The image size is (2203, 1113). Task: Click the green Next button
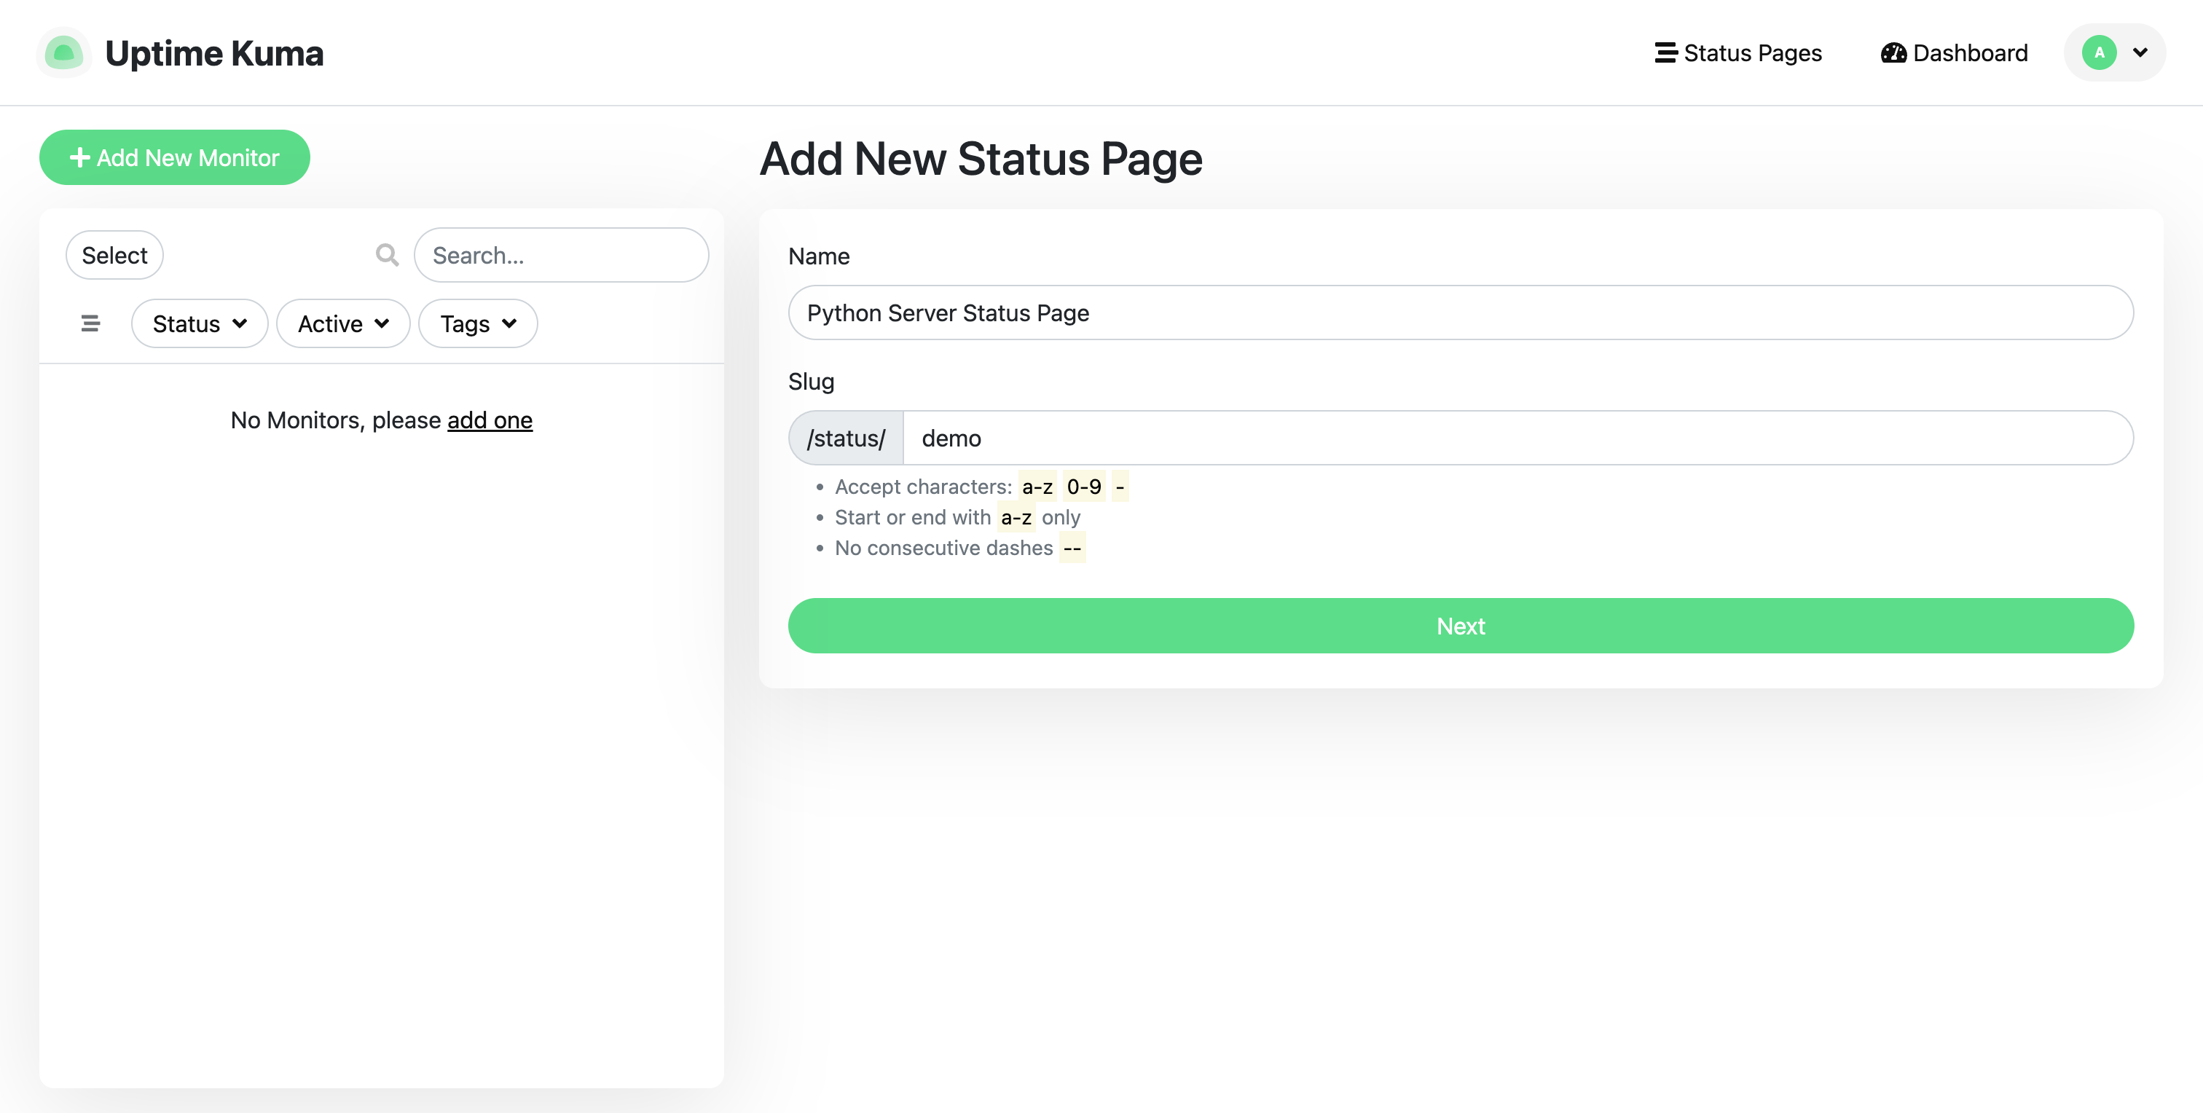coord(1461,626)
